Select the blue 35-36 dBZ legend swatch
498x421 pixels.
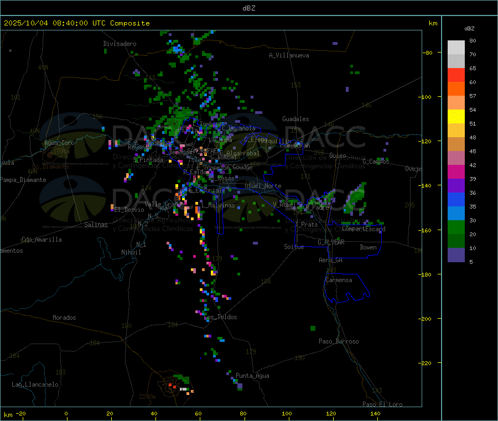[x=456, y=199]
